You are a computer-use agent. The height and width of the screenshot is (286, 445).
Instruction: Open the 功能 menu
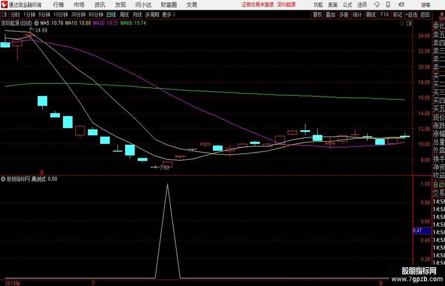point(318,5)
